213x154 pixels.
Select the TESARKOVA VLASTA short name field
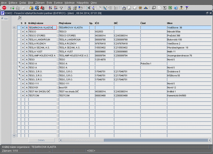tap(43, 28)
